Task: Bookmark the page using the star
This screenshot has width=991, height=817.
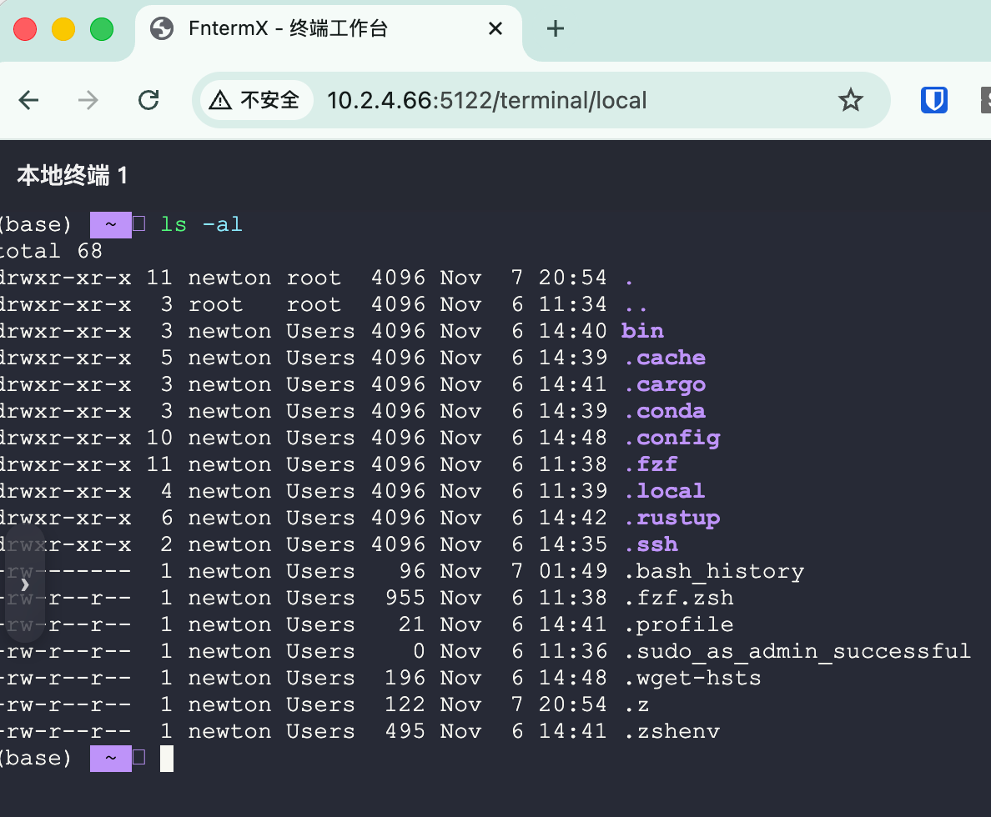Action: [x=851, y=100]
